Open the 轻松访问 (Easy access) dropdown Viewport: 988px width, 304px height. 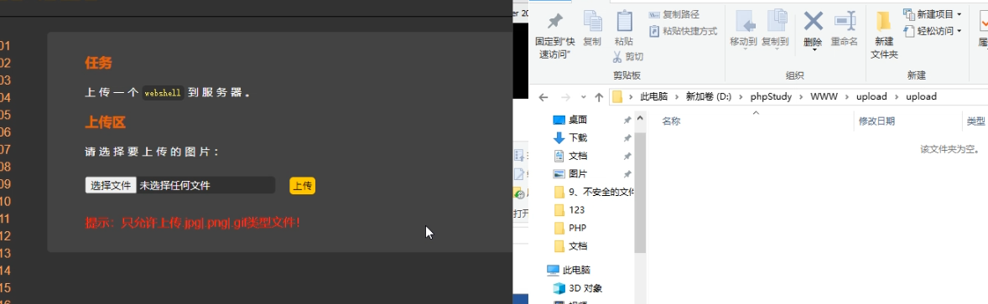932,31
